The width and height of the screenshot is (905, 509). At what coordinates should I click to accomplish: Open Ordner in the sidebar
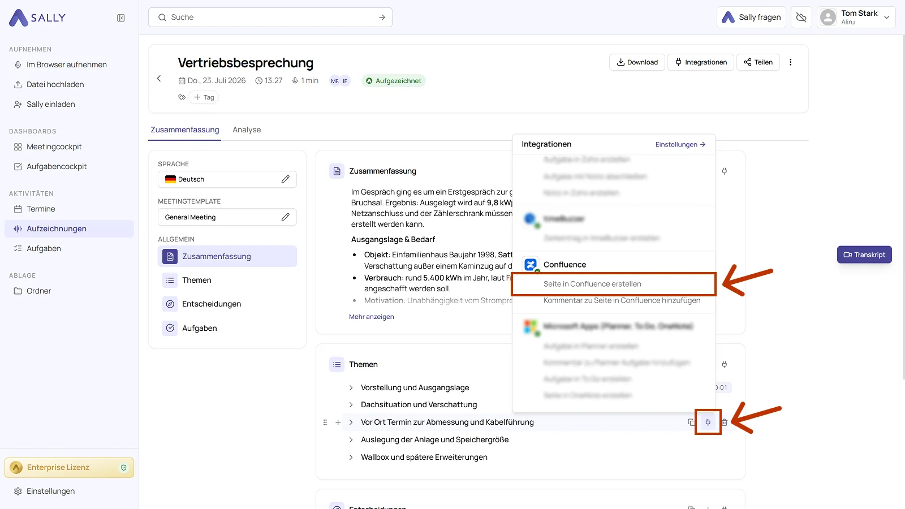[38, 291]
